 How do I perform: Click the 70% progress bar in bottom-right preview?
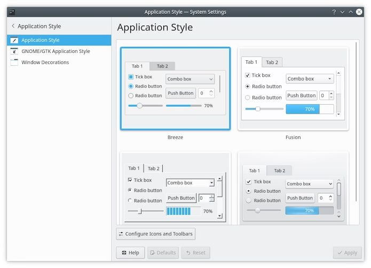[310, 210]
